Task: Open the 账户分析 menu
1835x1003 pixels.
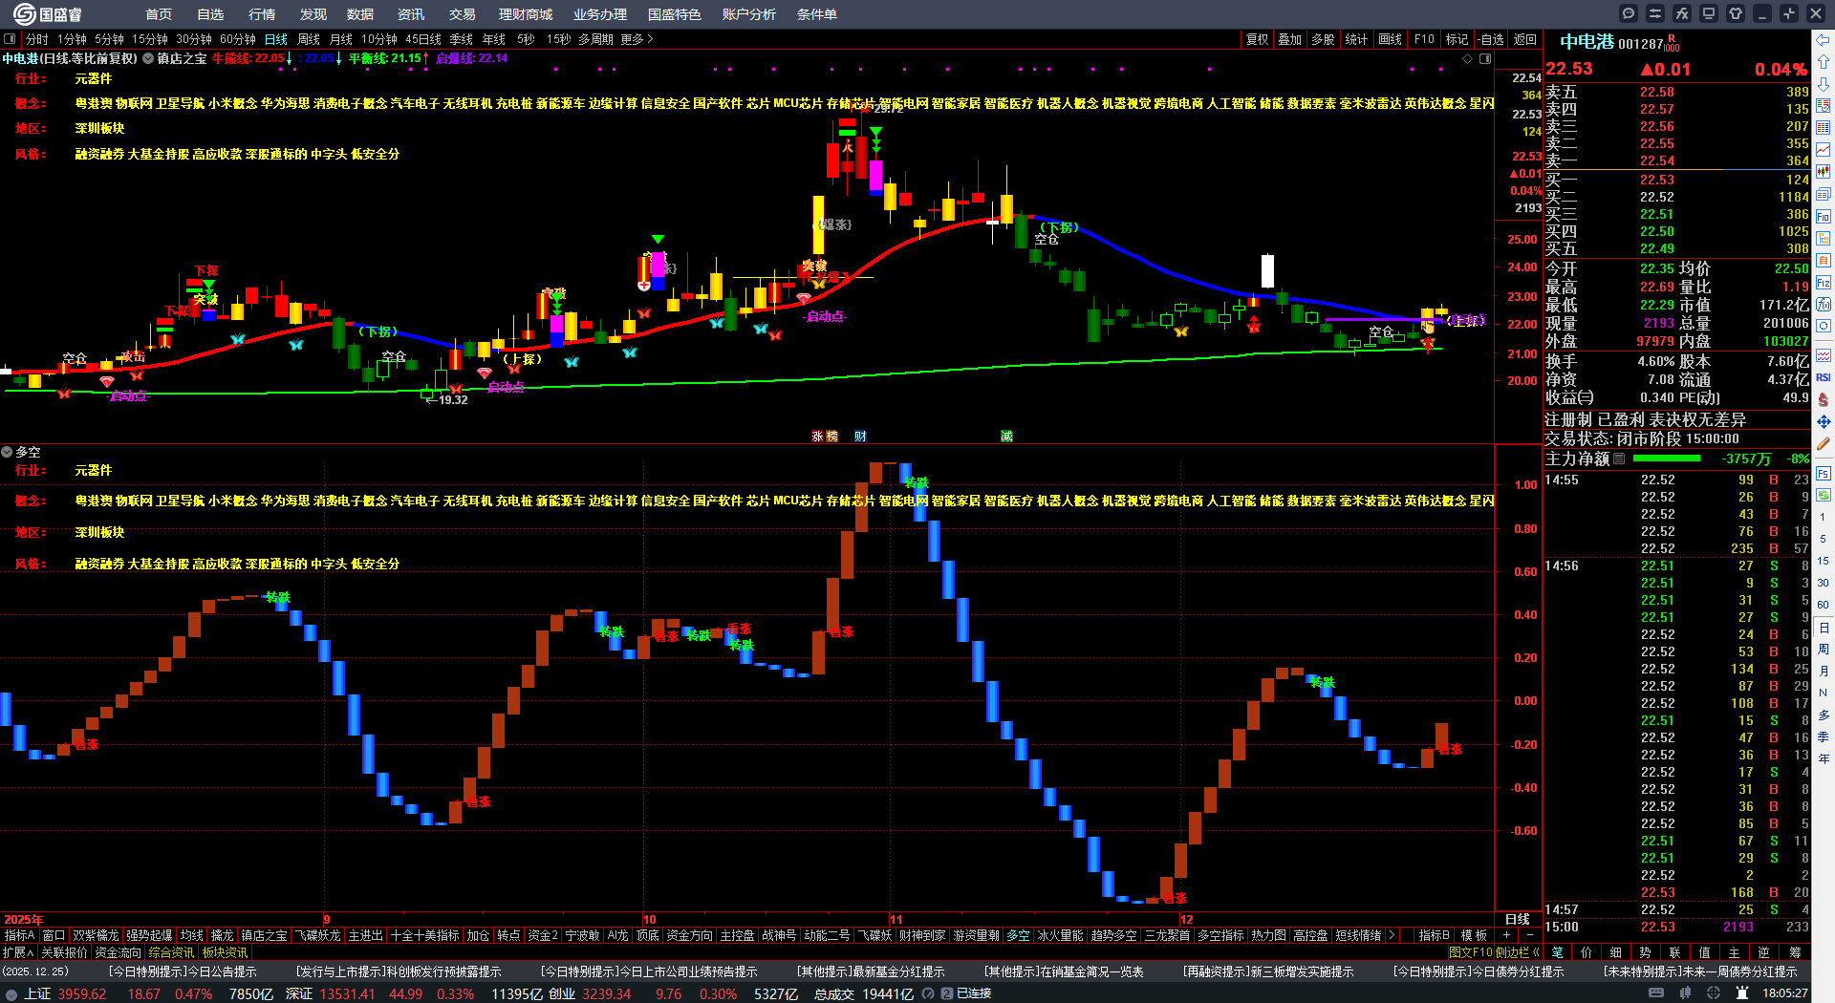Action: [749, 14]
